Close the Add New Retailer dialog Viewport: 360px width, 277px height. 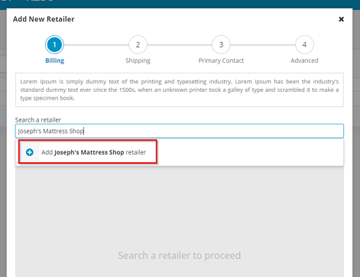[x=341, y=19]
